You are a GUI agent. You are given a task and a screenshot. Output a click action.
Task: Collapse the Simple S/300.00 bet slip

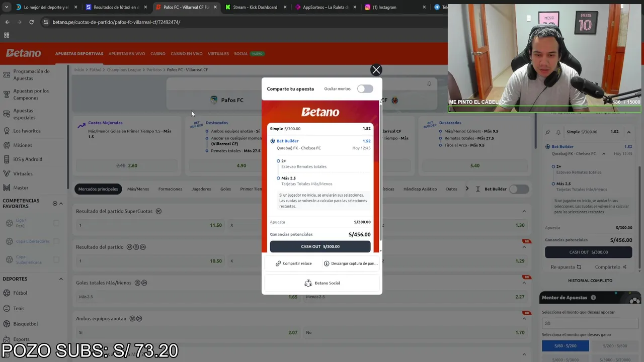tap(628, 132)
